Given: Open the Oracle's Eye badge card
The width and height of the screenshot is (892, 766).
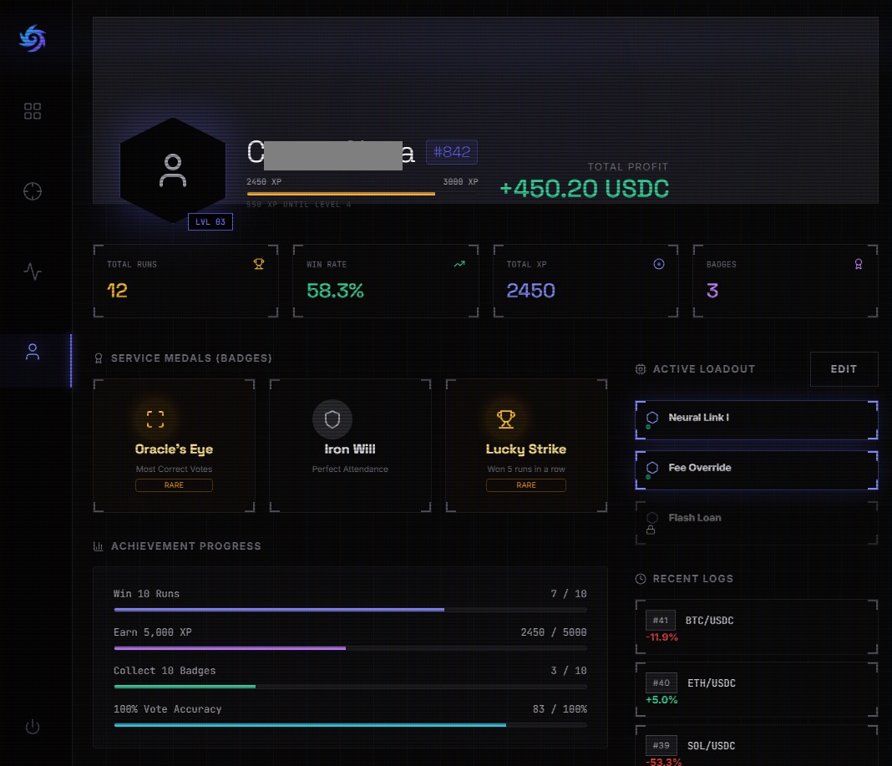Looking at the screenshot, I should (174, 445).
